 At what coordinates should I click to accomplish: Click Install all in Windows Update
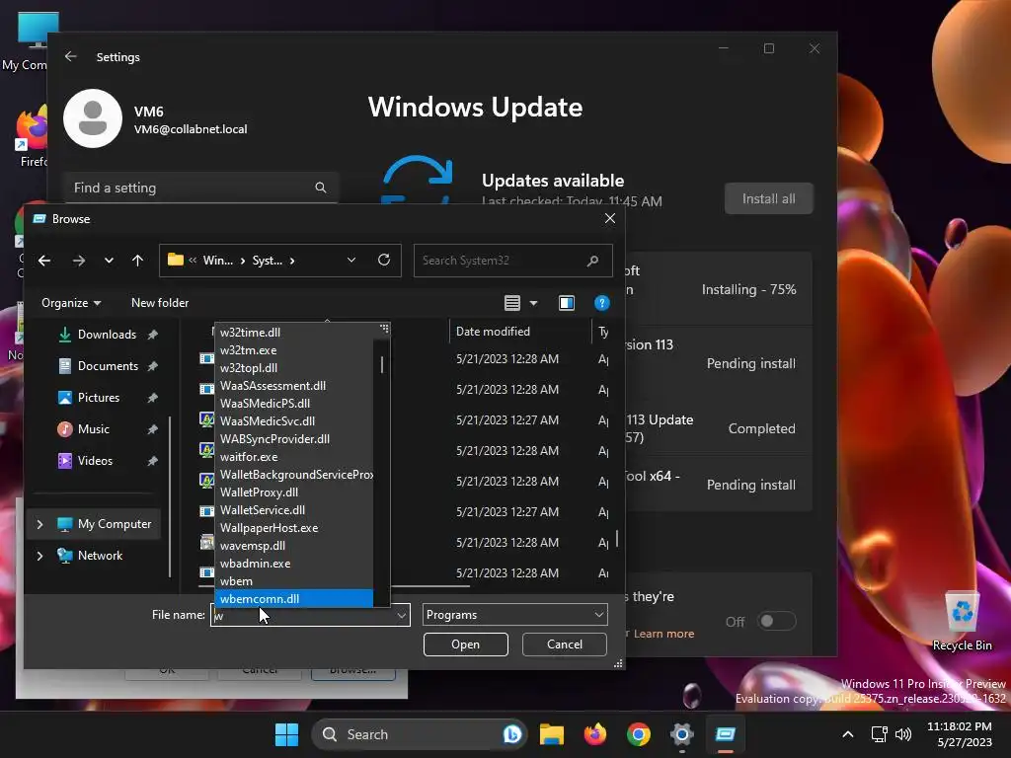tap(768, 198)
